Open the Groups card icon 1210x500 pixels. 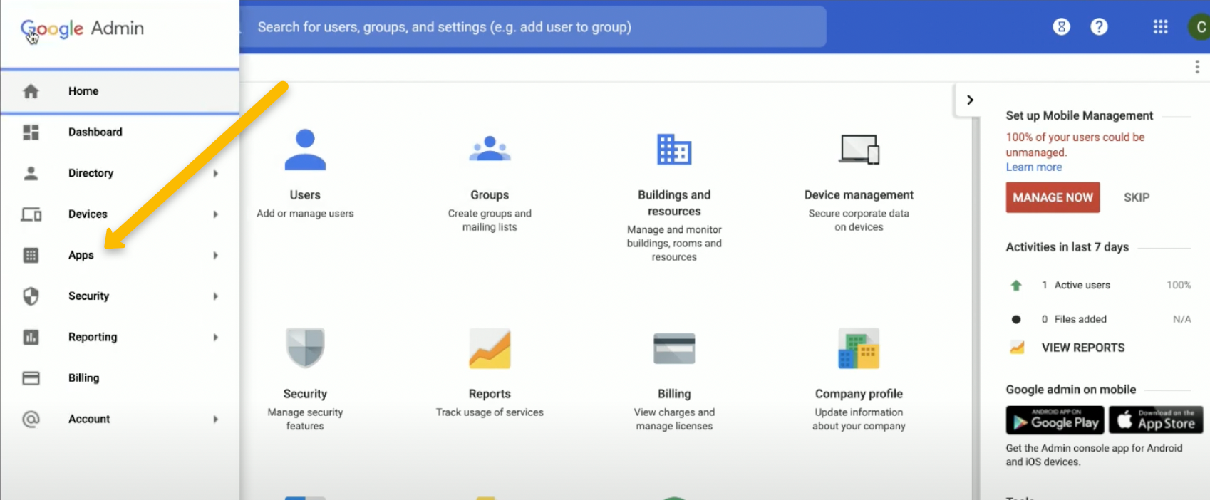[490, 149]
